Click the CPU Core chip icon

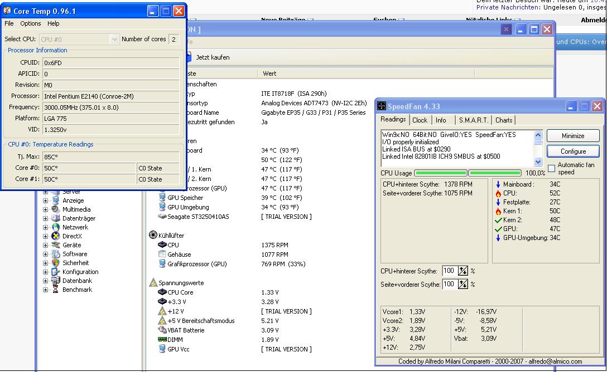click(162, 292)
